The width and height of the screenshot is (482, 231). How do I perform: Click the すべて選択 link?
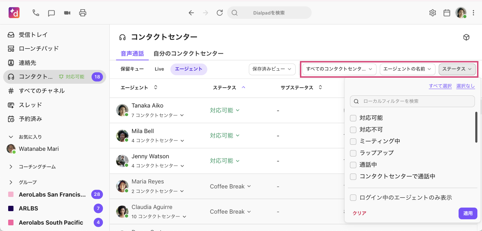click(440, 86)
